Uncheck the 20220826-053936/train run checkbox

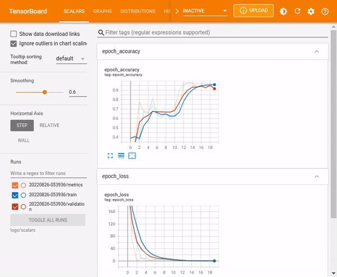point(15,195)
